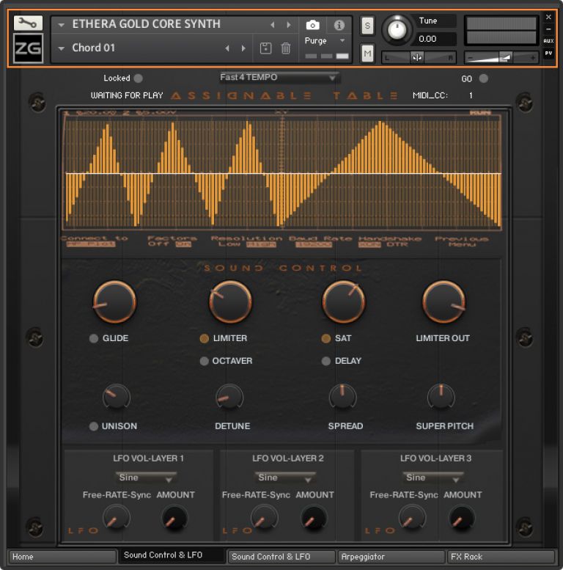Enable the DELAY toggle

click(x=325, y=361)
